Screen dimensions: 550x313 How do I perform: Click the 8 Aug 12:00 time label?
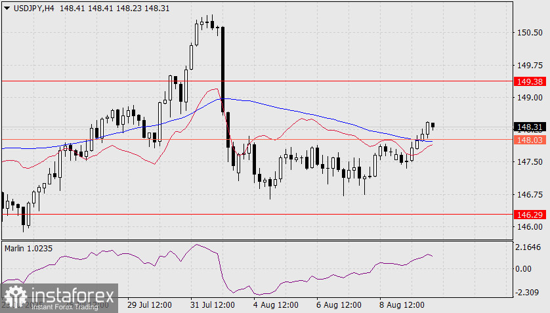click(402, 305)
